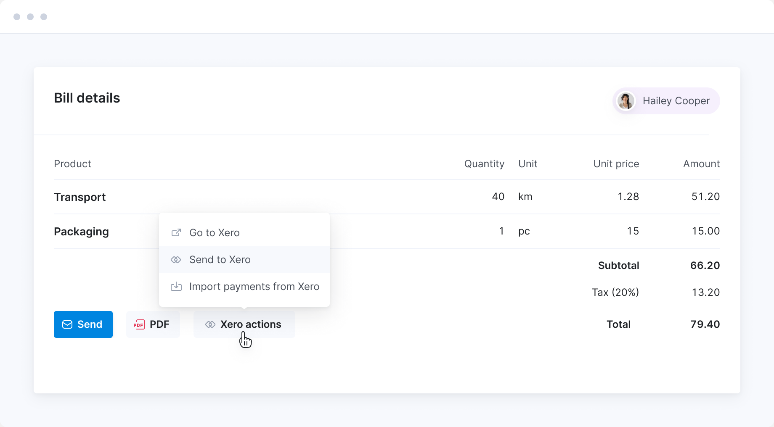This screenshot has width=774, height=427.
Task: Choose the Go to Xero menu entry
Action: coord(214,232)
